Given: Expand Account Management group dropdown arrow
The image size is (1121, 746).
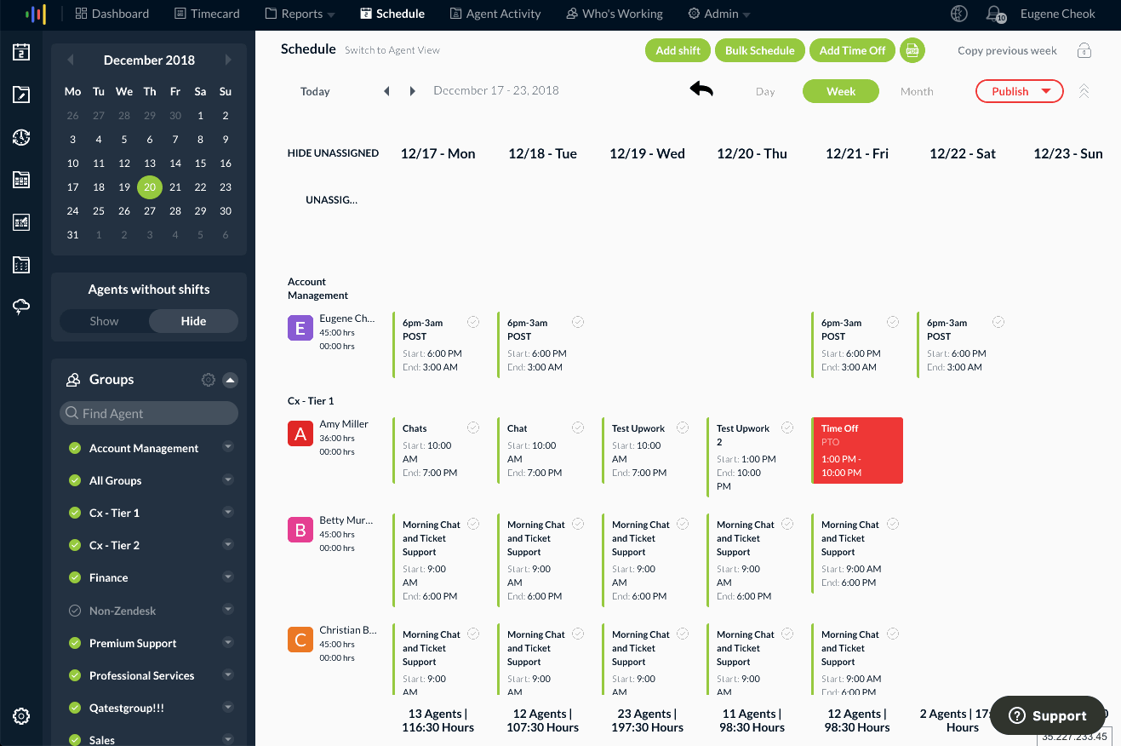Looking at the screenshot, I should pos(228,446).
